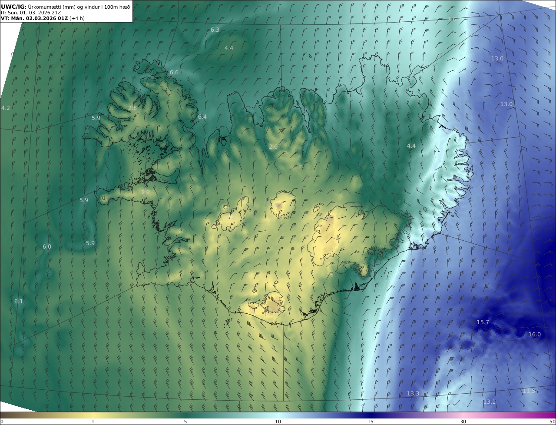
Task: Select the 13.3 value label
Action: click(x=413, y=394)
